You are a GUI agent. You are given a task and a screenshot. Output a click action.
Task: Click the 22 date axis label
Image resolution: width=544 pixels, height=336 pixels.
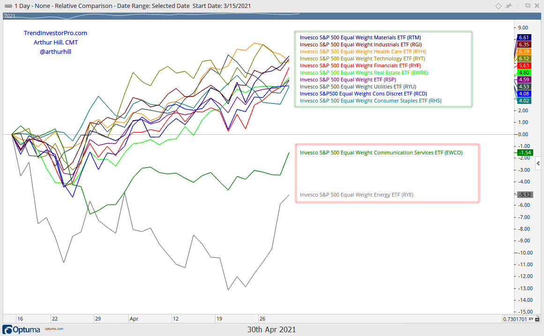(x=54, y=319)
